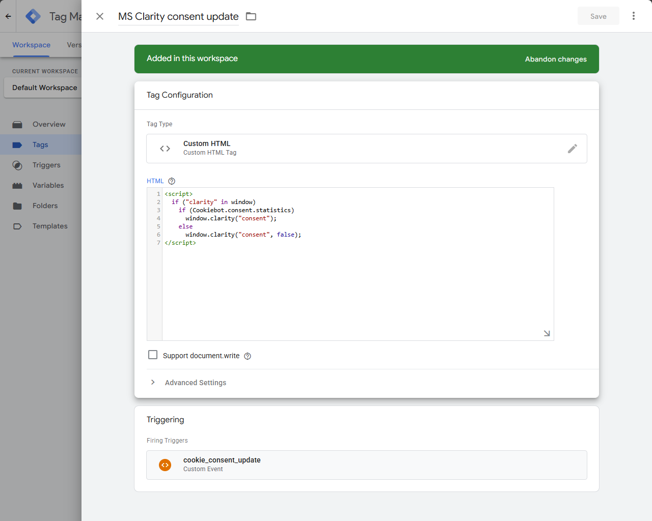Click the HTML field label

155,181
